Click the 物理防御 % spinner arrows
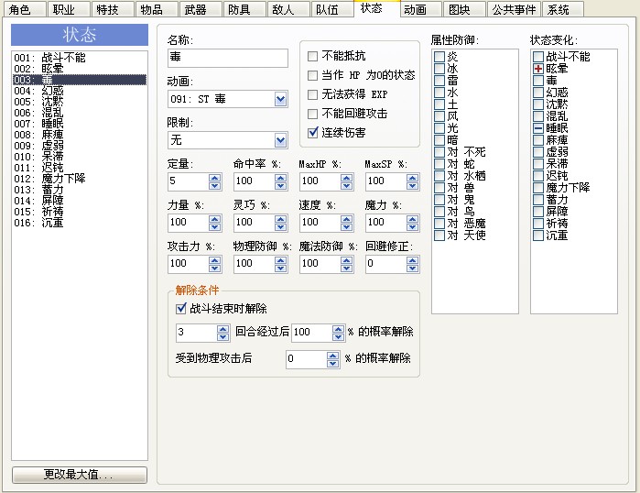 click(280, 264)
